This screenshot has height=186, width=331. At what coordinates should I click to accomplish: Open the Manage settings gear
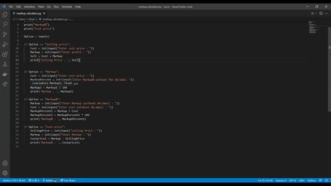point(5,173)
